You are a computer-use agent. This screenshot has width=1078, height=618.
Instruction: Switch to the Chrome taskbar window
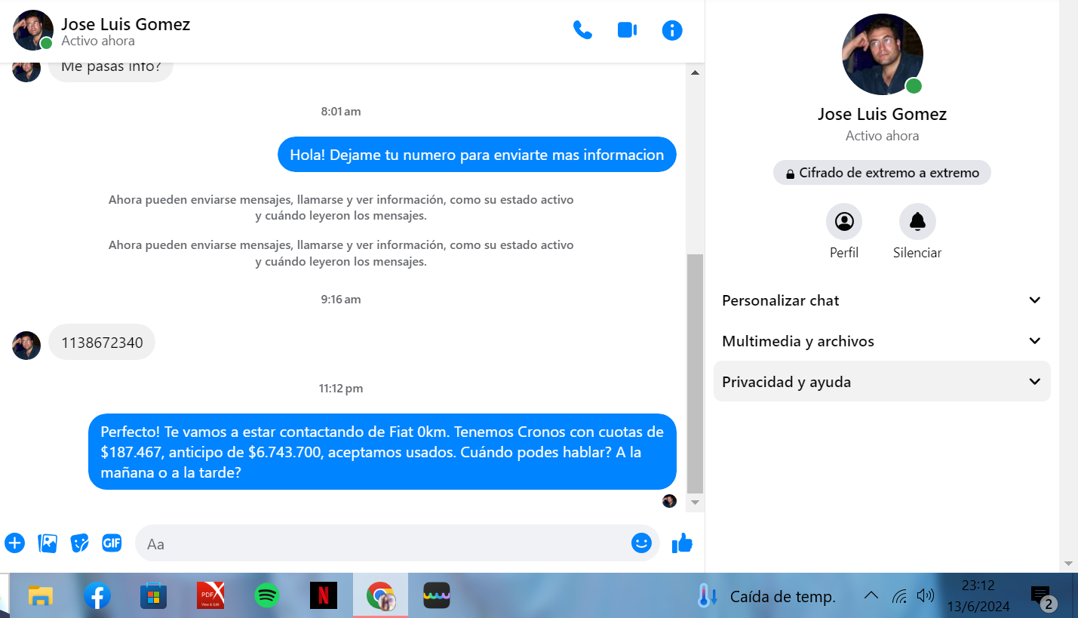coord(380,596)
